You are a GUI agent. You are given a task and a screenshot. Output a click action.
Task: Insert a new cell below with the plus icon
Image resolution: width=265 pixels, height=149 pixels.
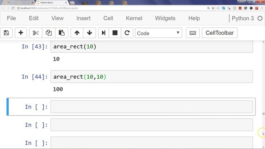click(x=21, y=33)
